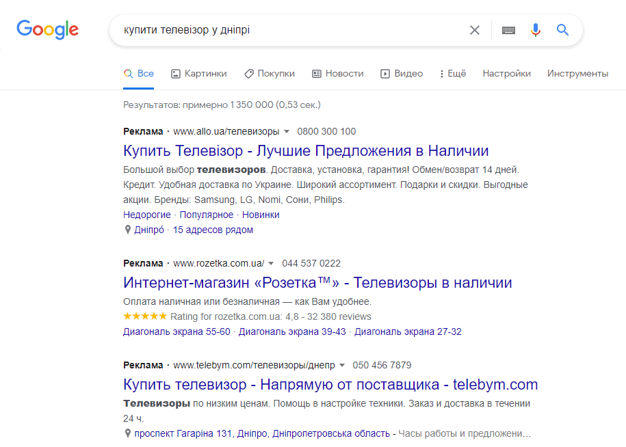This screenshot has width=626, height=447.
Task: Open the Популярное sitelink
Action: point(207,215)
